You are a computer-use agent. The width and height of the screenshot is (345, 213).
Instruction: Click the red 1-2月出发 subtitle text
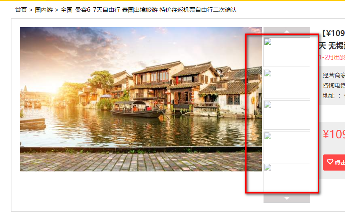[332, 57]
